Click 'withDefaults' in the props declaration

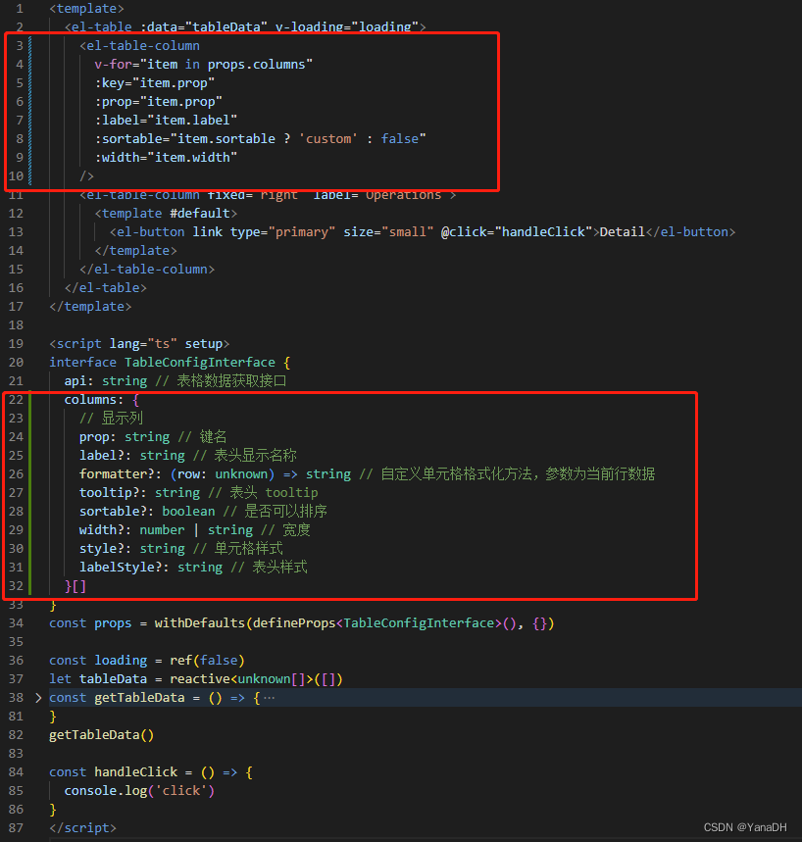[x=200, y=622]
